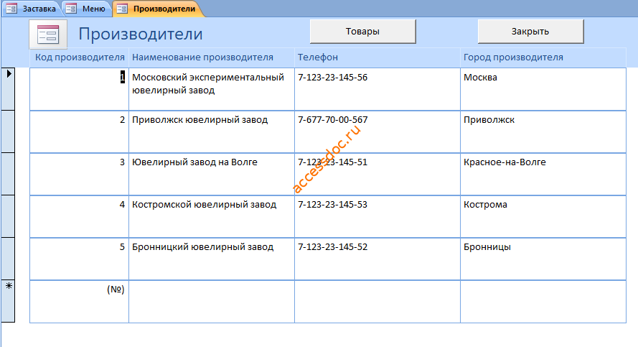Click the large form logo beside Производители title
The width and height of the screenshot is (638, 347).
tap(48, 34)
